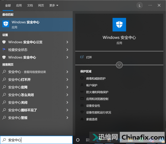166x144 pixels.
Task: Expand arrow for 安全中心关闭
Action: 67,102
